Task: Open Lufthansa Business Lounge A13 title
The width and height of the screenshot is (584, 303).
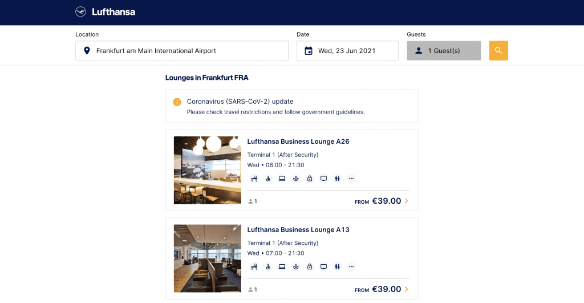Action: (298, 230)
